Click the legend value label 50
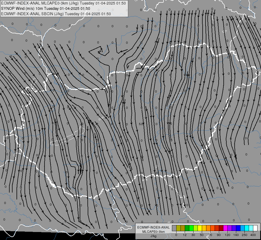Viewport: 261px width, 240px height. 202,235
